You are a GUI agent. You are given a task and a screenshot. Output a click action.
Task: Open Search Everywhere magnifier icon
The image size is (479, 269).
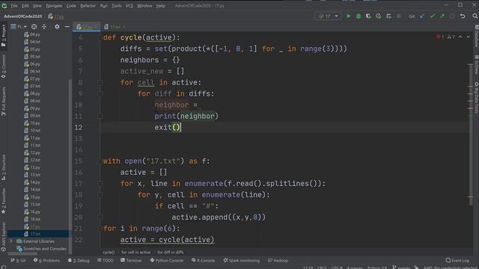[475, 16]
